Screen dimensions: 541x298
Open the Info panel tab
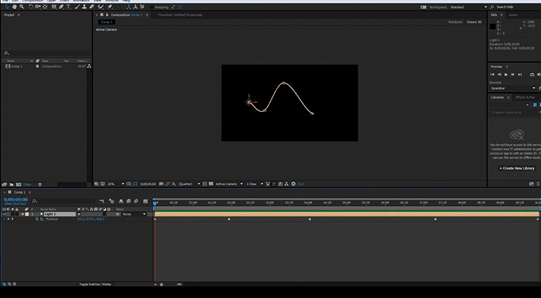pos(494,15)
